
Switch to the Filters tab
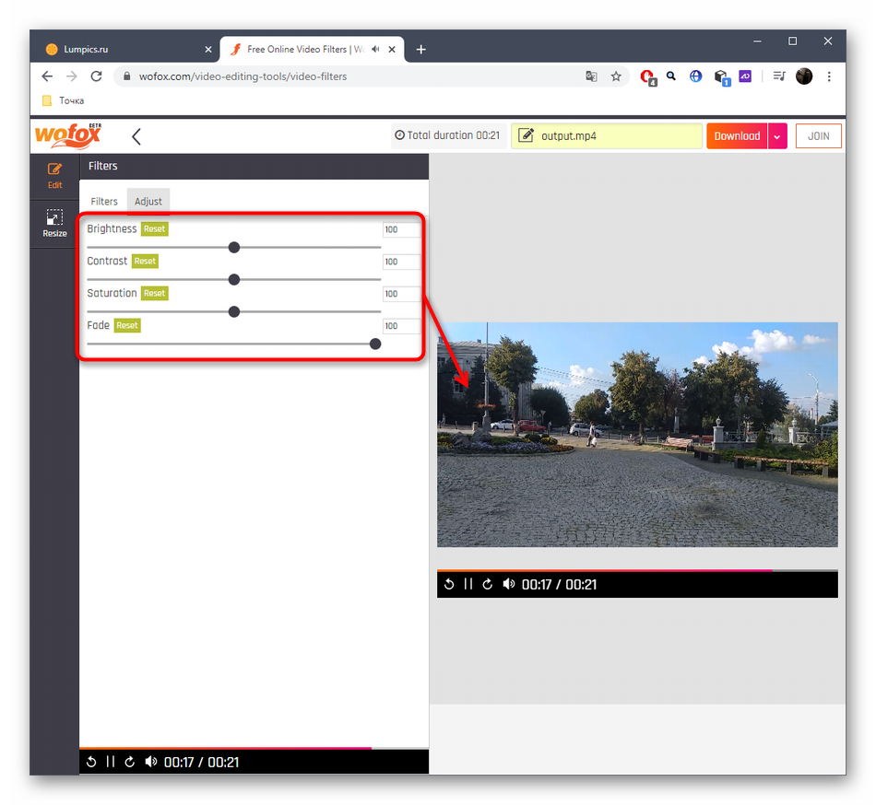104,201
